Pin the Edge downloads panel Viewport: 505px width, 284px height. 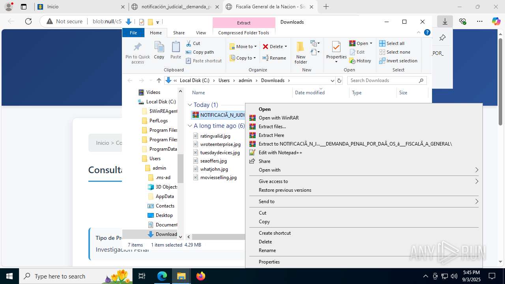(x=442, y=38)
